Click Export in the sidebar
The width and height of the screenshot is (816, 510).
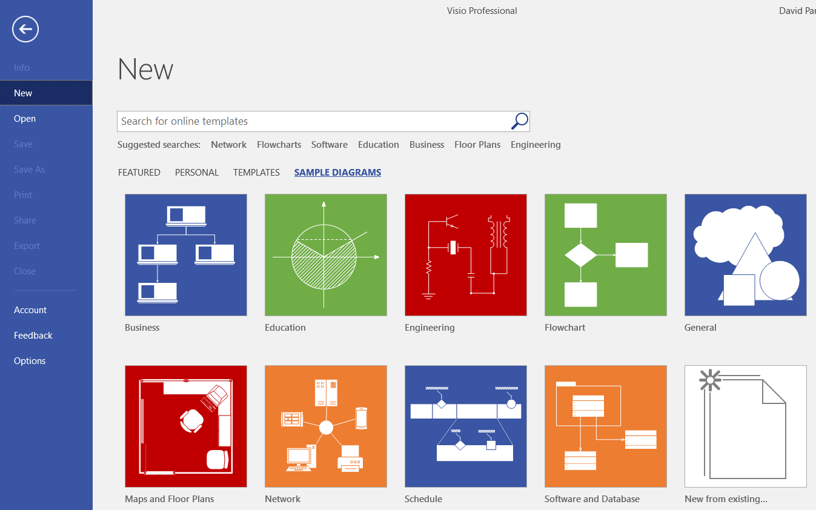[46, 246]
